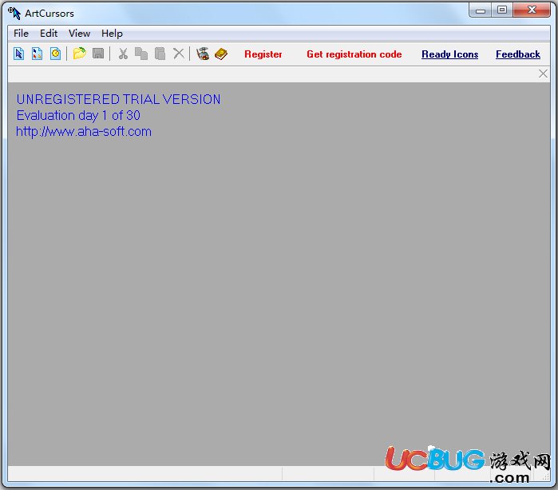
Task: Create a new animated cursor
Action: [56, 54]
